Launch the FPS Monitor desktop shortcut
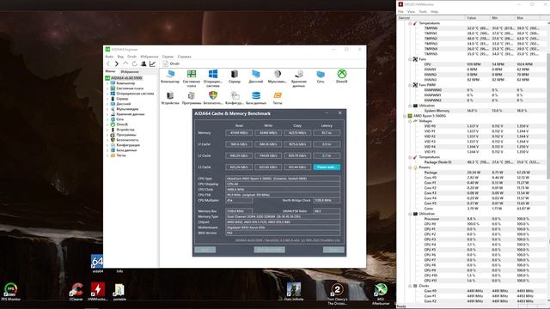 pyautogui.click(x=11, y=292)
